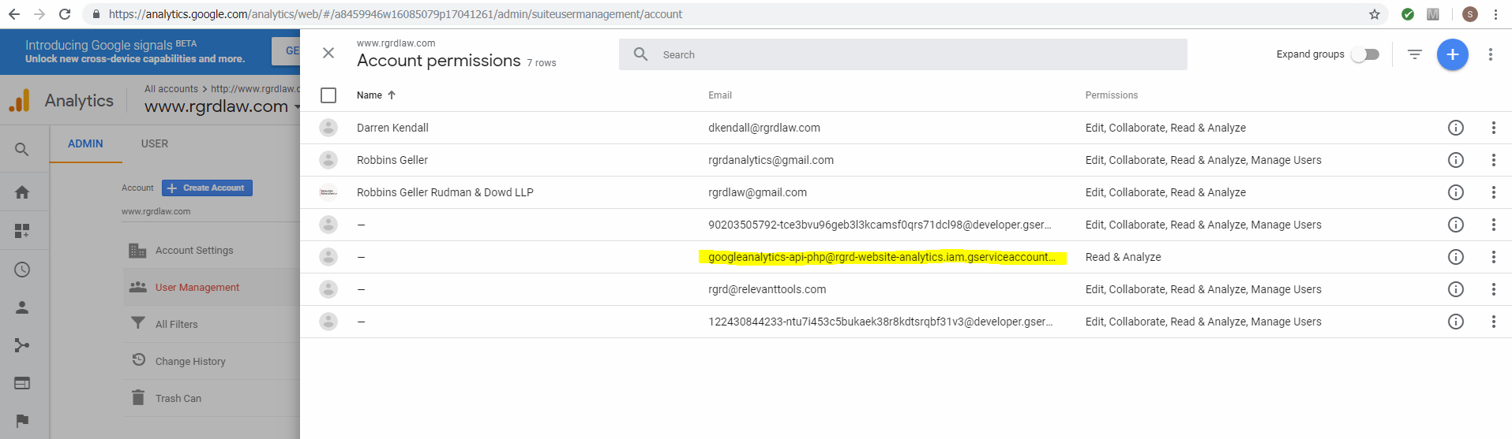Click the Permissions column header

(1112, 95)
